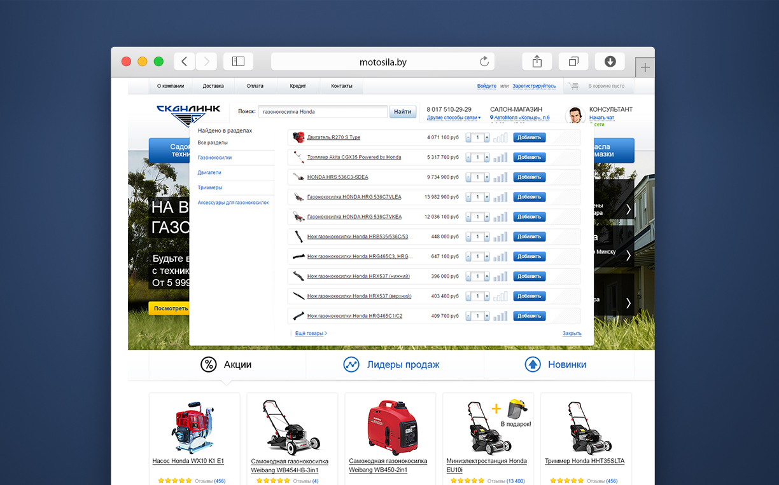
Task: Add a new browser tab with plus
Action: pyautogui.click(x=645, y=67)
